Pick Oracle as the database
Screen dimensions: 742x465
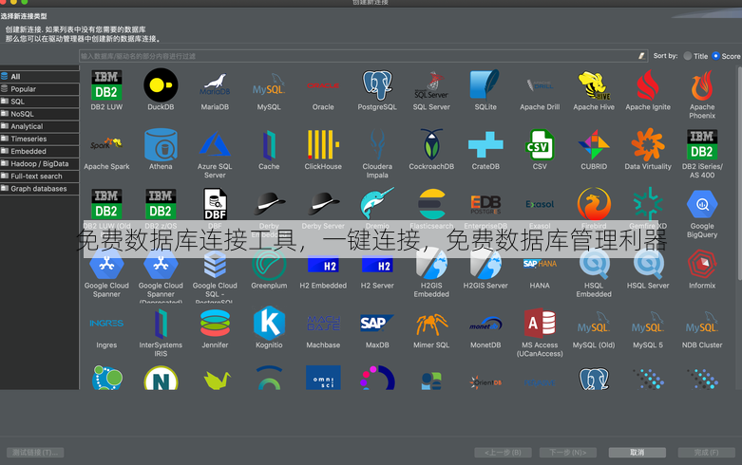[323, 85]
